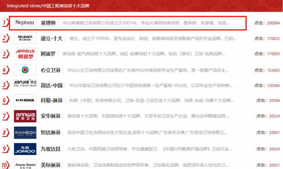The height and width of the screenshot is (169, 283).
Task: Click the JOMOO 九牧 logo
Action: 25,149
